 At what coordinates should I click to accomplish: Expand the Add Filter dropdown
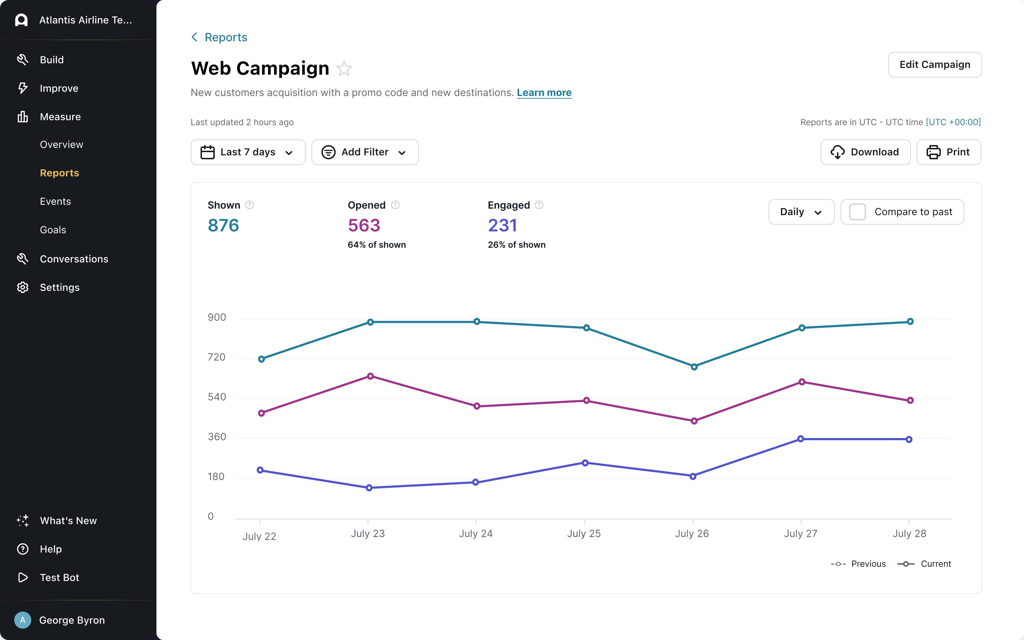pos(365,152)
